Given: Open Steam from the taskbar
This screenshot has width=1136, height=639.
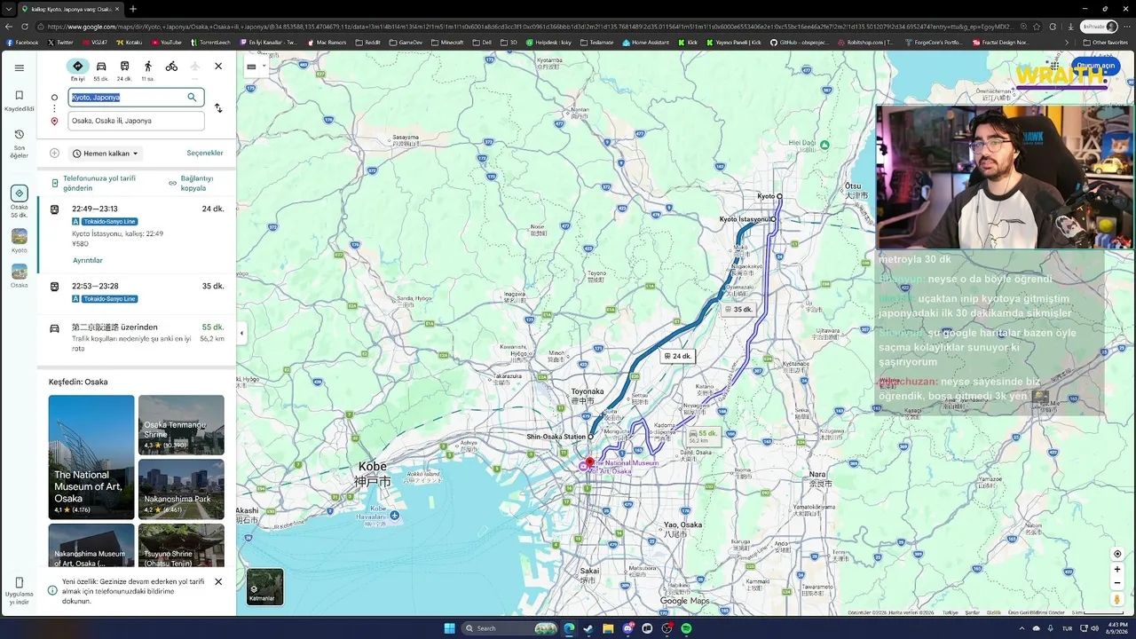Looking at the screenshot, I should pyautogui.click(x=588, y=628).
